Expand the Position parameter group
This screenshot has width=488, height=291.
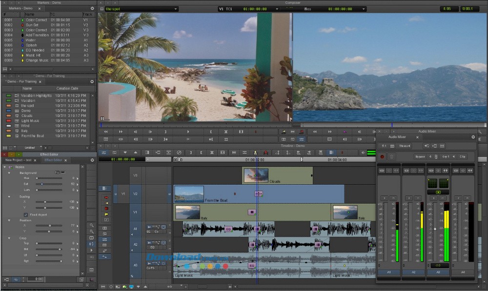[x=9, y=220]
